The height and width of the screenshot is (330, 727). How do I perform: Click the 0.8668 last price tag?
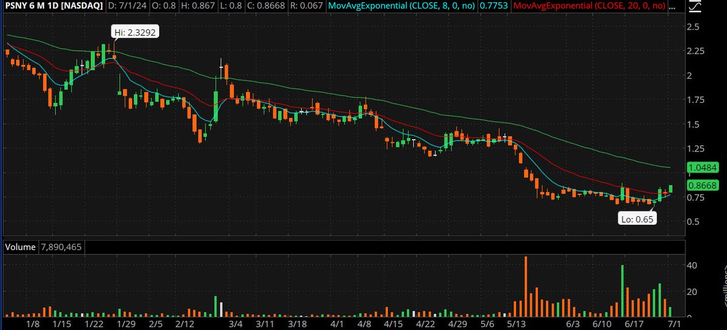703,185
